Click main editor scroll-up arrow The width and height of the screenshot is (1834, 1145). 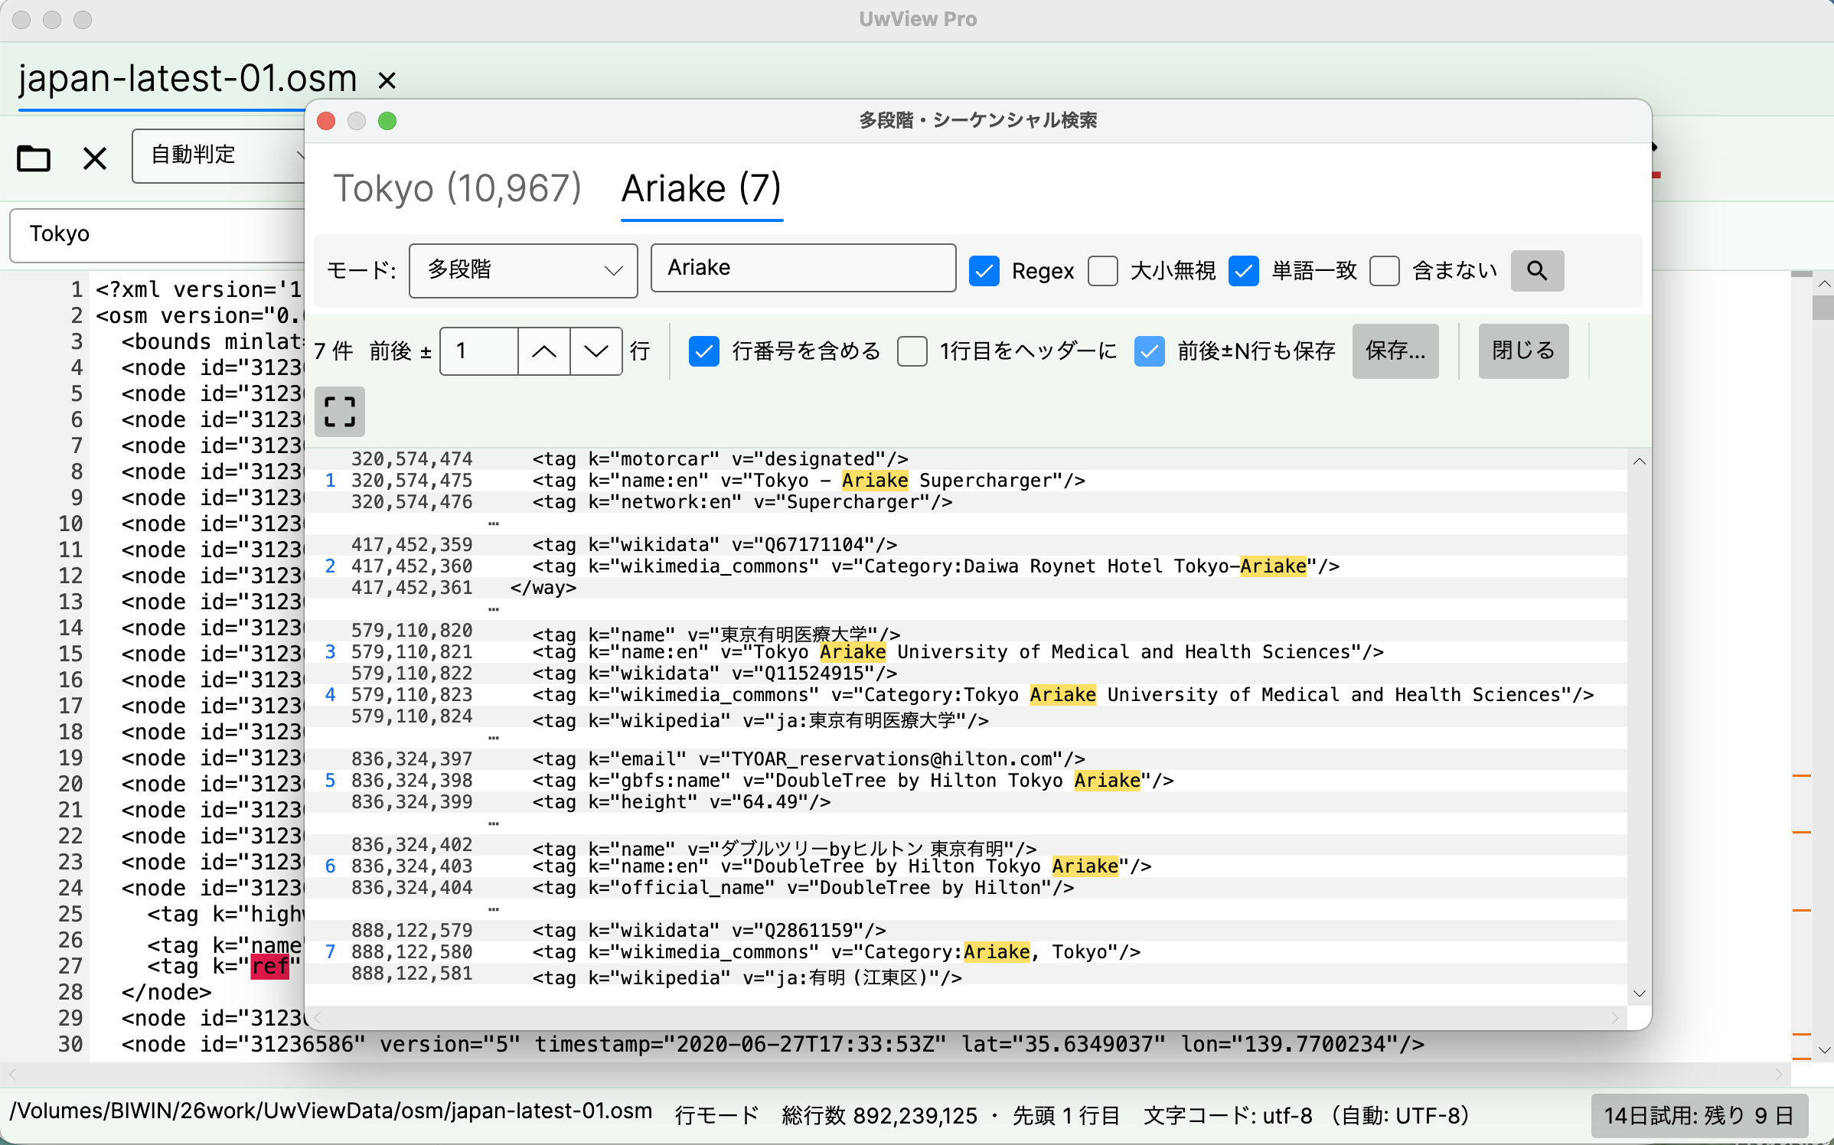1824,283
